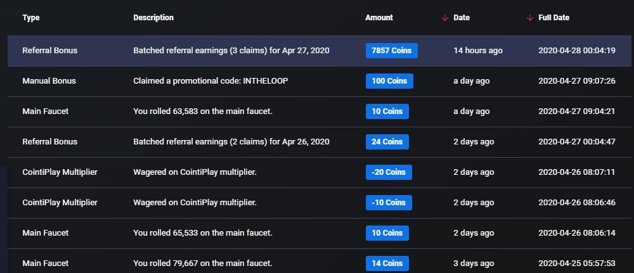Viewport: 634px width, 273px height.
Task: Select the 7857 Coins amount badge
Action: point(391,51)
